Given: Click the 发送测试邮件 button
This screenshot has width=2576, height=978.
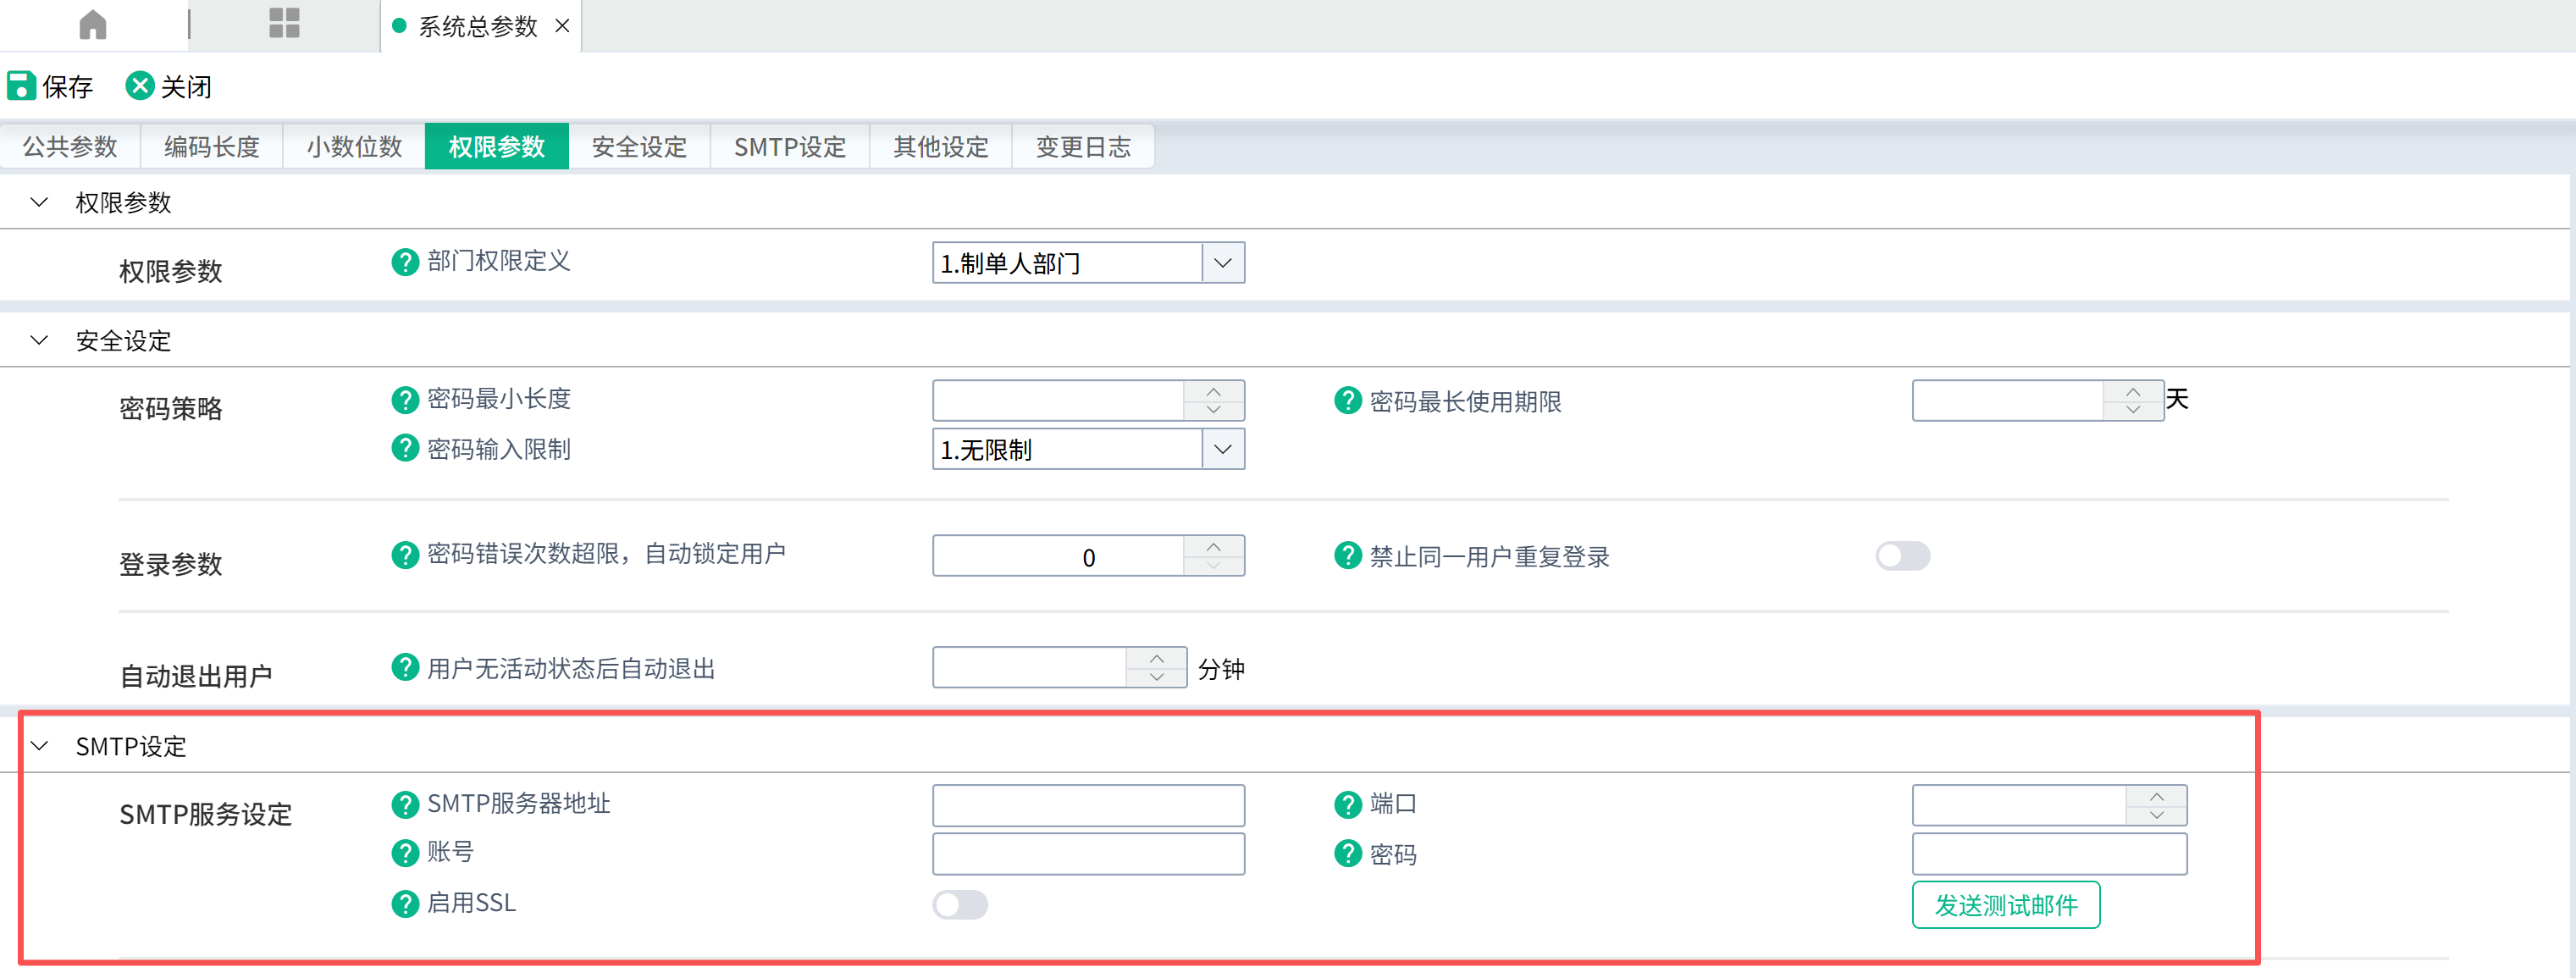Looking at the screenshot, I should pos(2006,905).
